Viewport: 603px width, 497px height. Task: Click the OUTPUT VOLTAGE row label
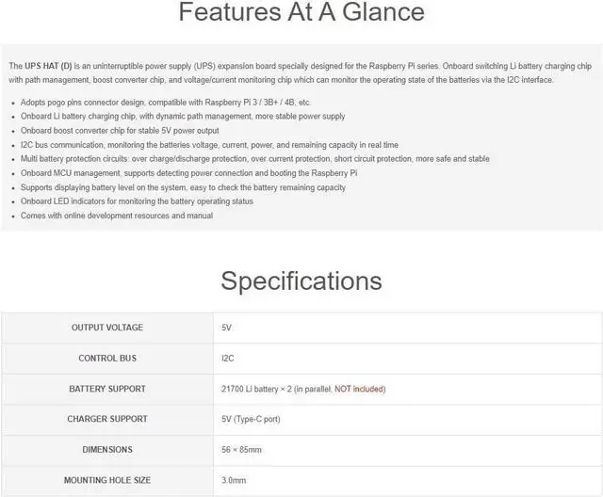tap(107, 328)
